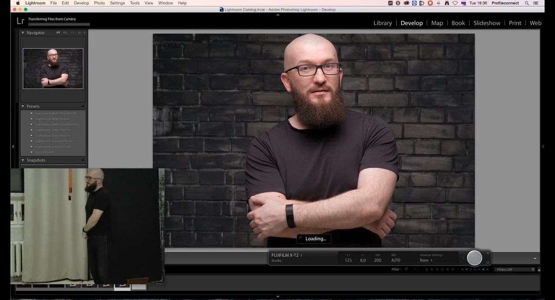This screenshot has height=300, width=555.
Task: Click the shutter speed 125 value
Action: click(x=348, y=260)
